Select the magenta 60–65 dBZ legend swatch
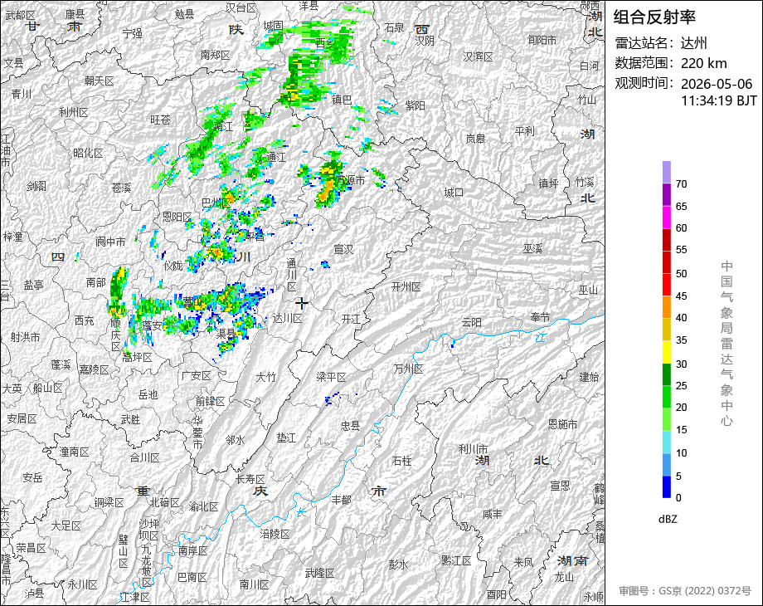763x606 pixels. (x=667, y=217)
